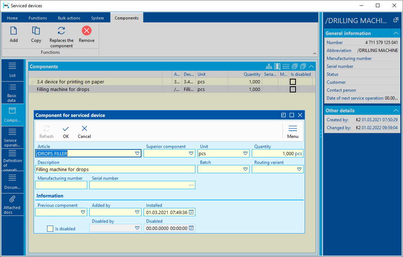The height and width of the screenshot is (257, 403).
Task: Switch to the Functions ribbon tab
Action: pos(38,18)
